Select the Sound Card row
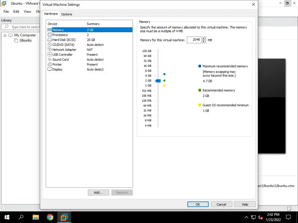Screen dimensions: 298x223 [x=90, y=59]
